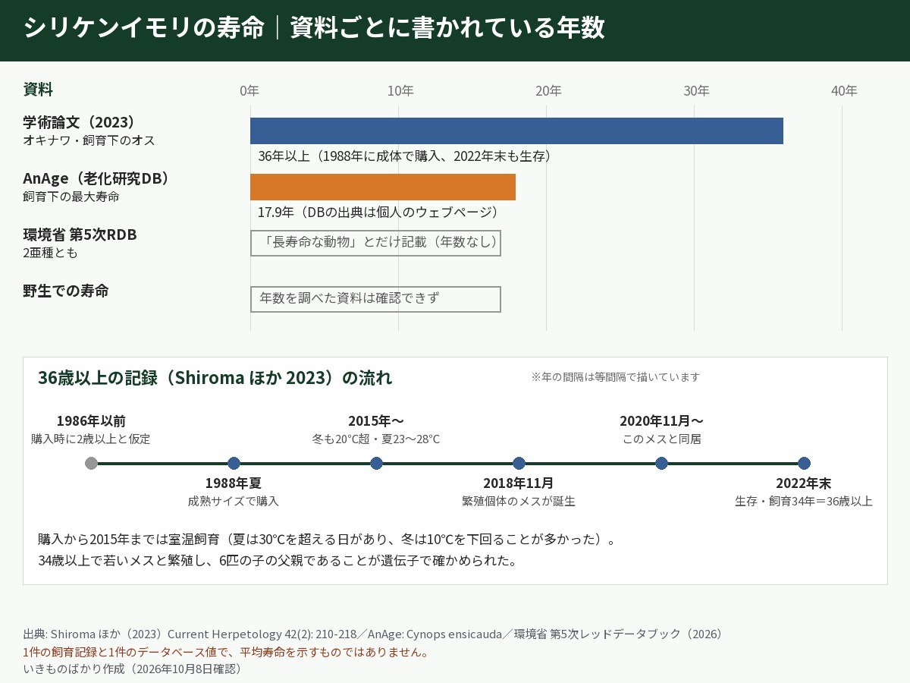Click the 20年 axis label
Screen dimensions: 910x683
[548, 91]
